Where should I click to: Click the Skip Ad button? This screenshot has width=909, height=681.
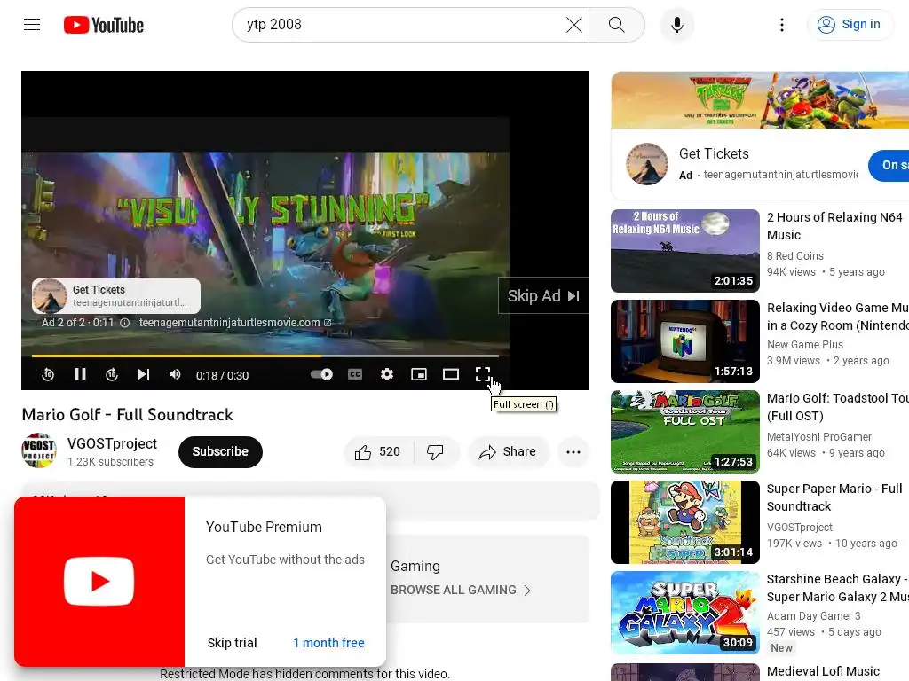(x=543, y=296)
